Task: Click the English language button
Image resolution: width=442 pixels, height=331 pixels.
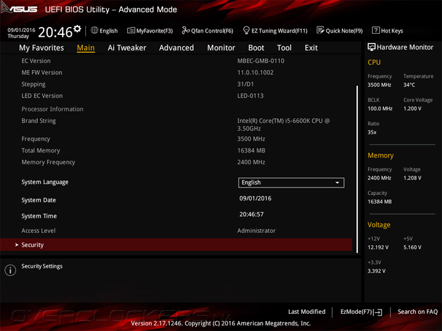Action: click(x=104, y=31)
